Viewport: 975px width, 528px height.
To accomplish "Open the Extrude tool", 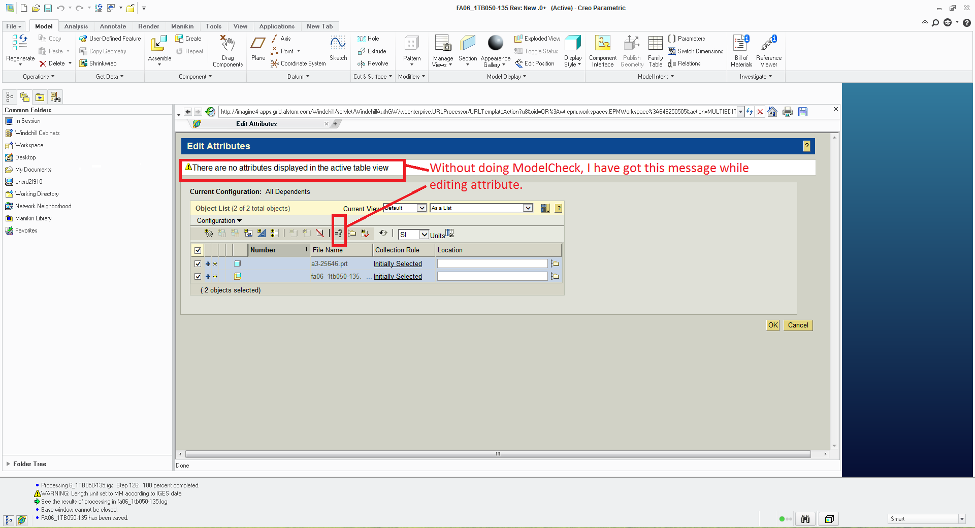I will tap(372, 51).
